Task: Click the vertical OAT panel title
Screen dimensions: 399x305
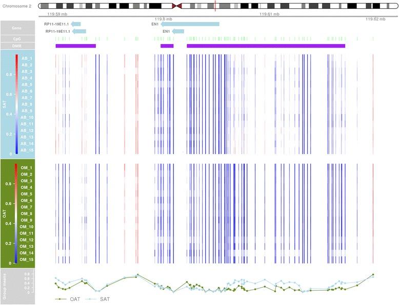Action: click(x=4, y=213)
